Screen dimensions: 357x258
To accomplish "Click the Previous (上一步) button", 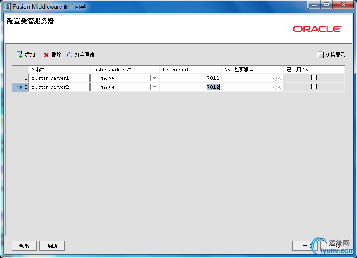I will pos(305,246).
